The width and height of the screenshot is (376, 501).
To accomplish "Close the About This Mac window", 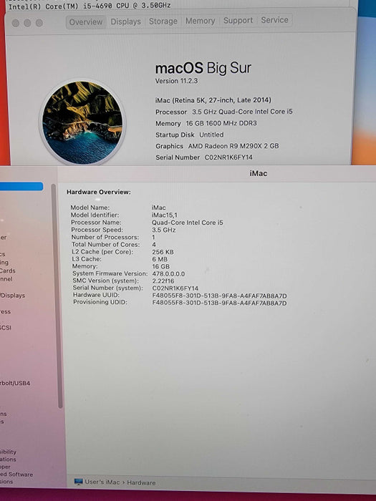I will click(x=15, y=23).
